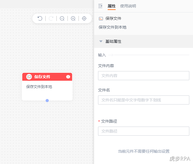Click the 文件路径 input field
The width and height of the screenshot is (193, 164).
tap(144, 131)
